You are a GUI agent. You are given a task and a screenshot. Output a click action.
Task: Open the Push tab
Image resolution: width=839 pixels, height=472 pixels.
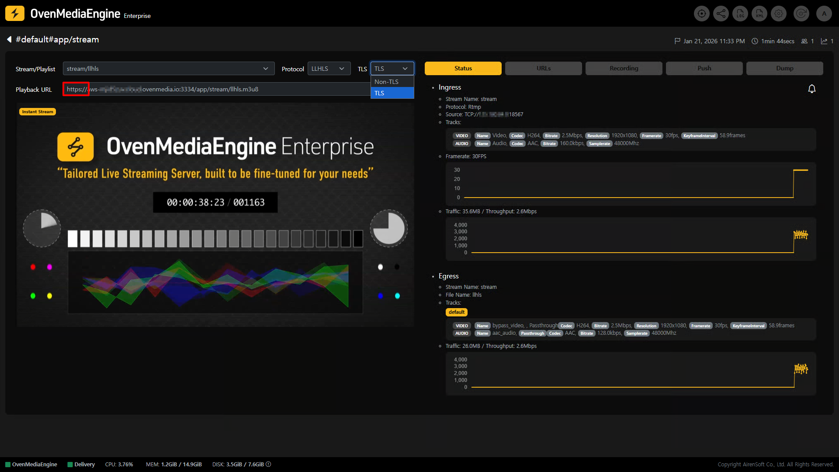(704, 68)
